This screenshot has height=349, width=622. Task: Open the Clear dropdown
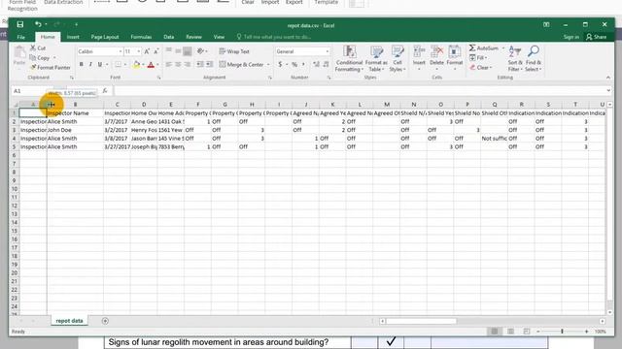481,68
